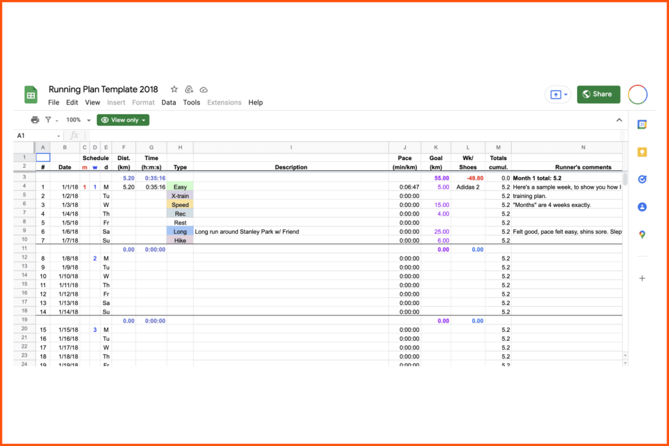Open Google Calendar from the side panel
The height and width of the screenshot is (446, 669).
coord(642,123)
